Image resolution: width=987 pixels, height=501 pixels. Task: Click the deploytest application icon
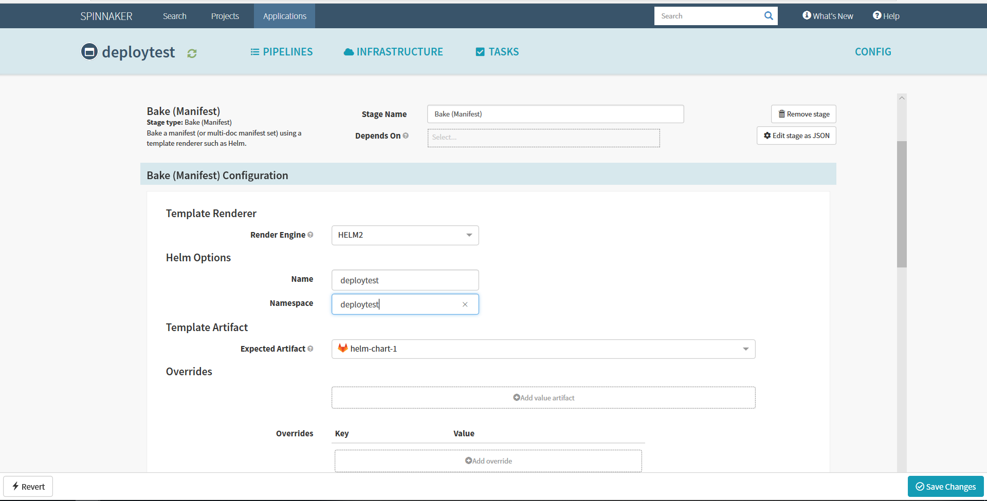coord(89,51)
